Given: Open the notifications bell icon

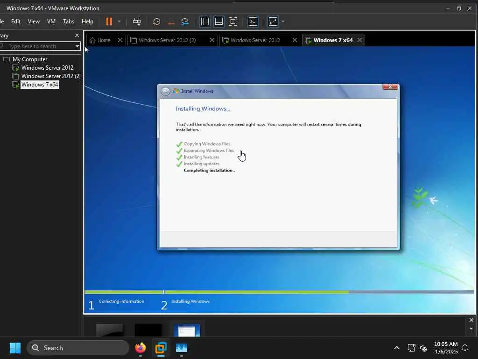Looking at the screenshot, I should pos(465,348).
